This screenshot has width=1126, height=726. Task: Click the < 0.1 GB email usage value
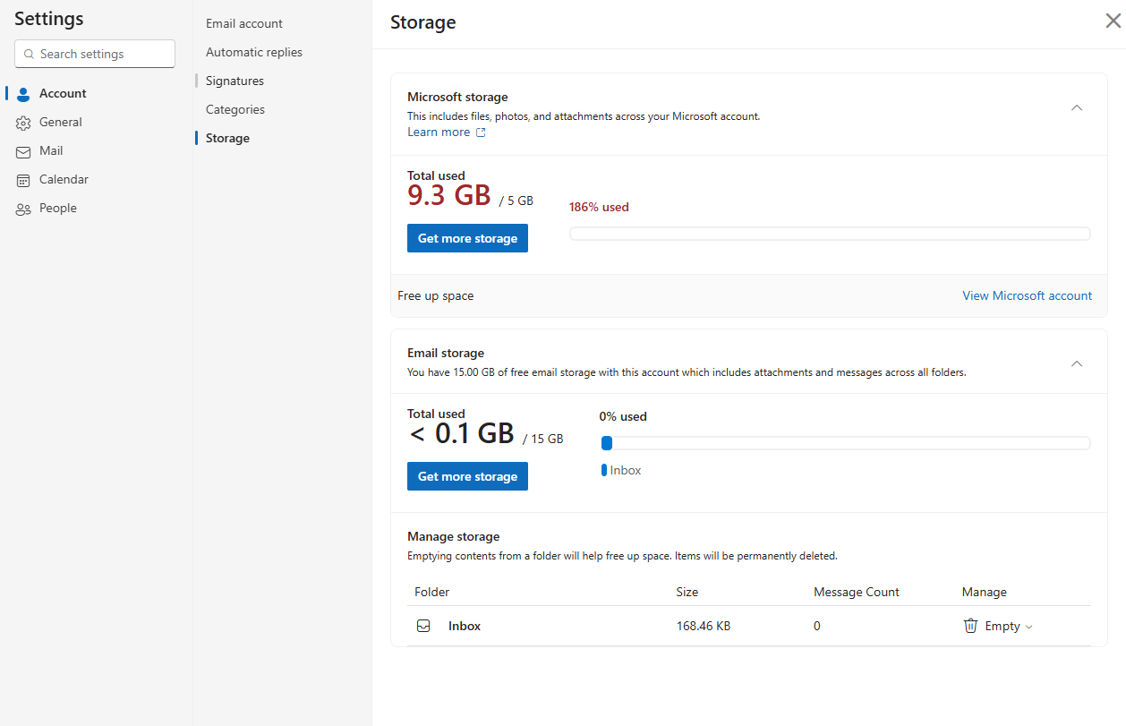click(x=462, y=433)
